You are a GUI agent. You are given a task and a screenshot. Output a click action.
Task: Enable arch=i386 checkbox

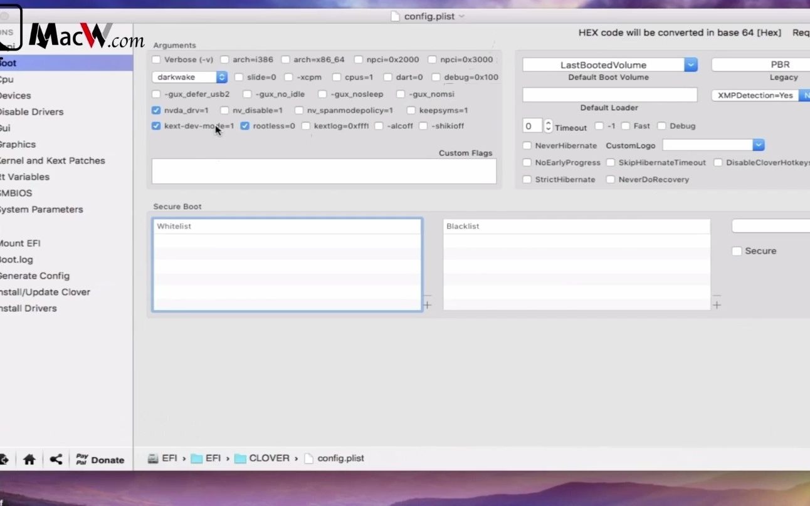click(x=224, y=59)
